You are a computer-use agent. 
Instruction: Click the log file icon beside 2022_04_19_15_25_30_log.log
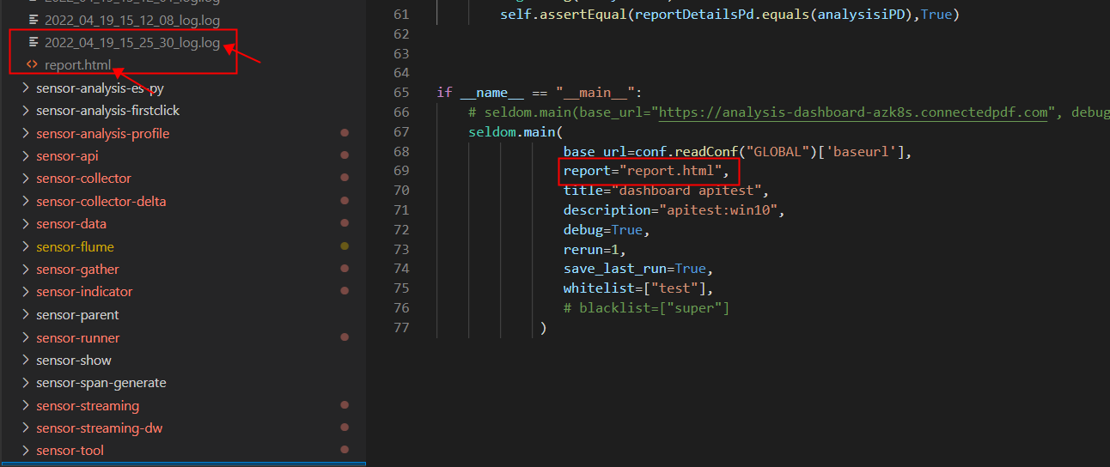coord(33,42)
